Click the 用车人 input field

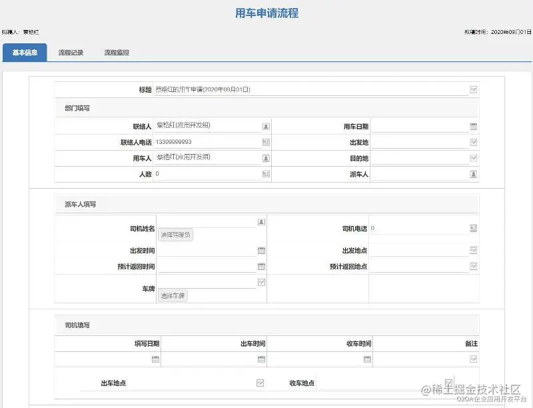(x=208, y=158)
